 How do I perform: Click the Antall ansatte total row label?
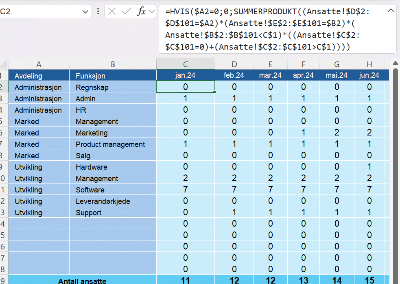tap(82, 281)
